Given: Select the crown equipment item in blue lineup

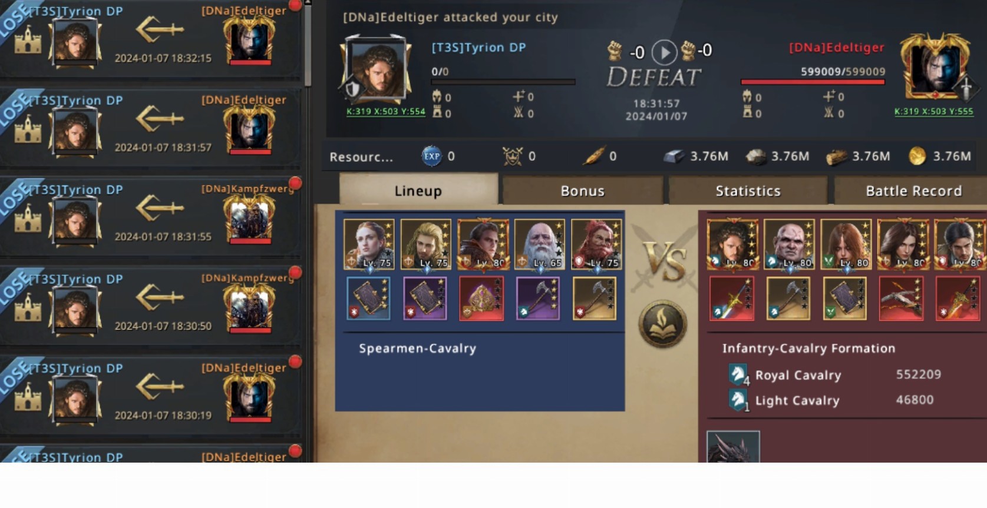Looking at the screenshot, I should pos(481,298).
